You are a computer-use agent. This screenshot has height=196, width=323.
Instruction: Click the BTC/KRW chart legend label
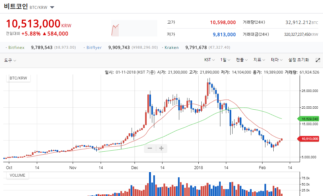coord(18,78)
